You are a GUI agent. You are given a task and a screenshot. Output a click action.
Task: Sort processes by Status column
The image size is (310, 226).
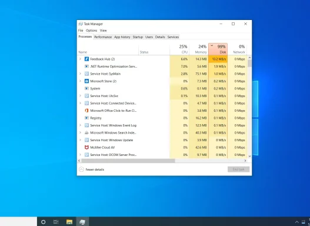(x=154, y=49)
